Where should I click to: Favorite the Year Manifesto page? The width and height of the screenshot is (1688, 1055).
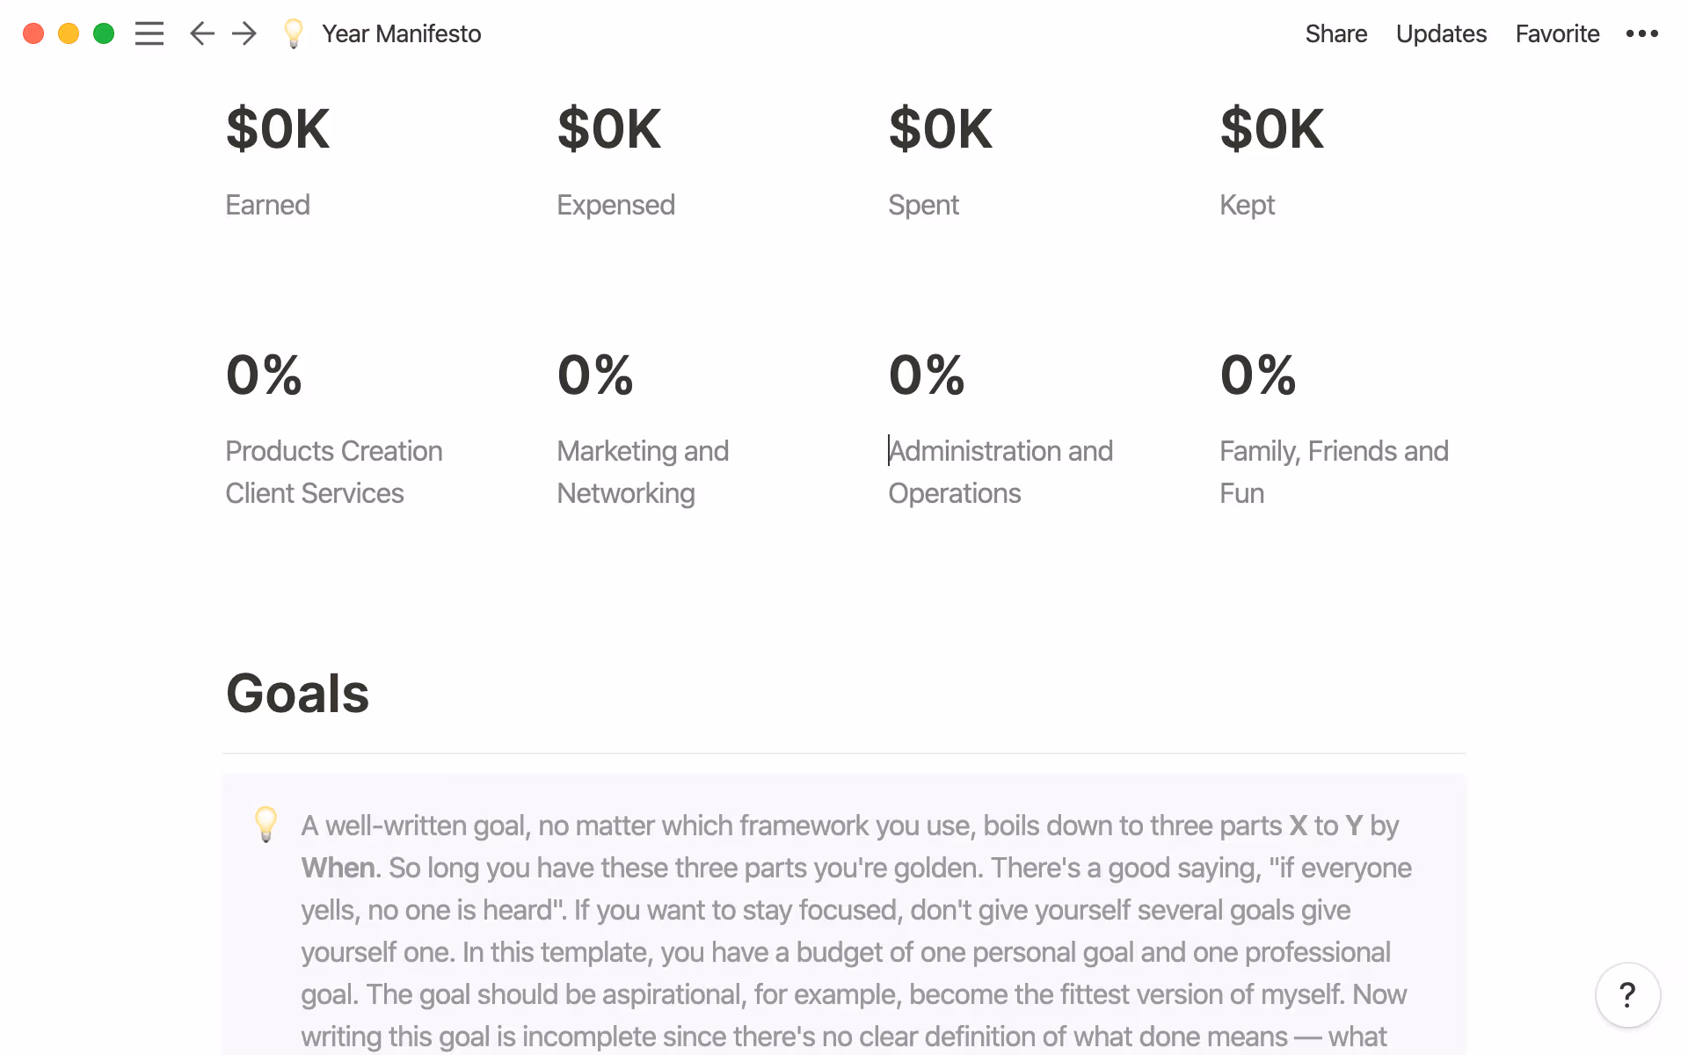[x=1557, y=33]
